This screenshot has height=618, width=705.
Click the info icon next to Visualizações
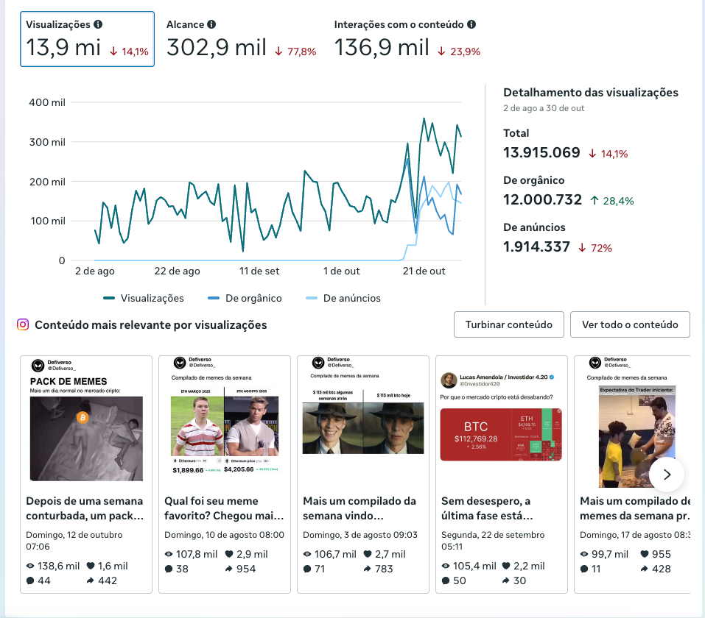click(98, 24)
